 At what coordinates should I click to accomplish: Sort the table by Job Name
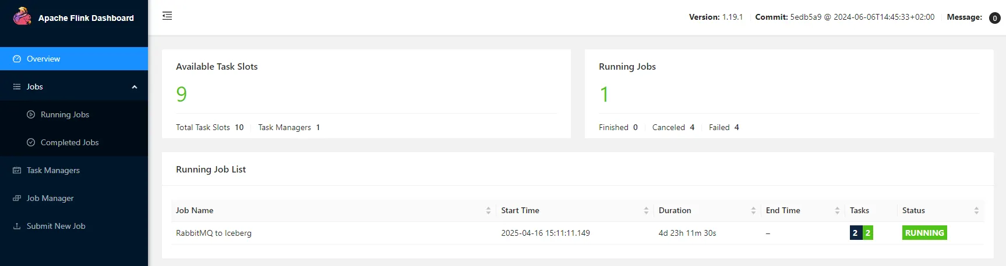[488, 210]
